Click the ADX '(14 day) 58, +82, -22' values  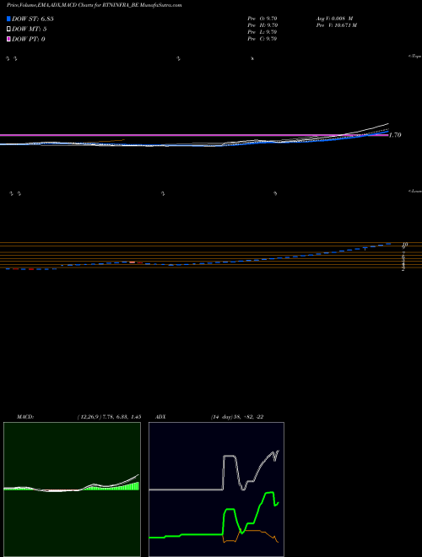(x=237, y=417)
